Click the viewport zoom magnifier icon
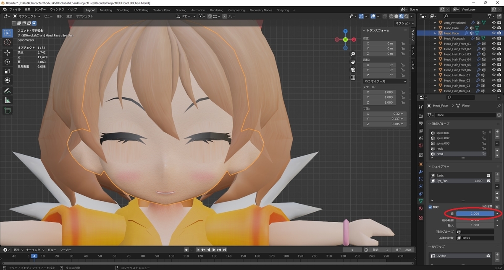 click(x=353, y=54)
